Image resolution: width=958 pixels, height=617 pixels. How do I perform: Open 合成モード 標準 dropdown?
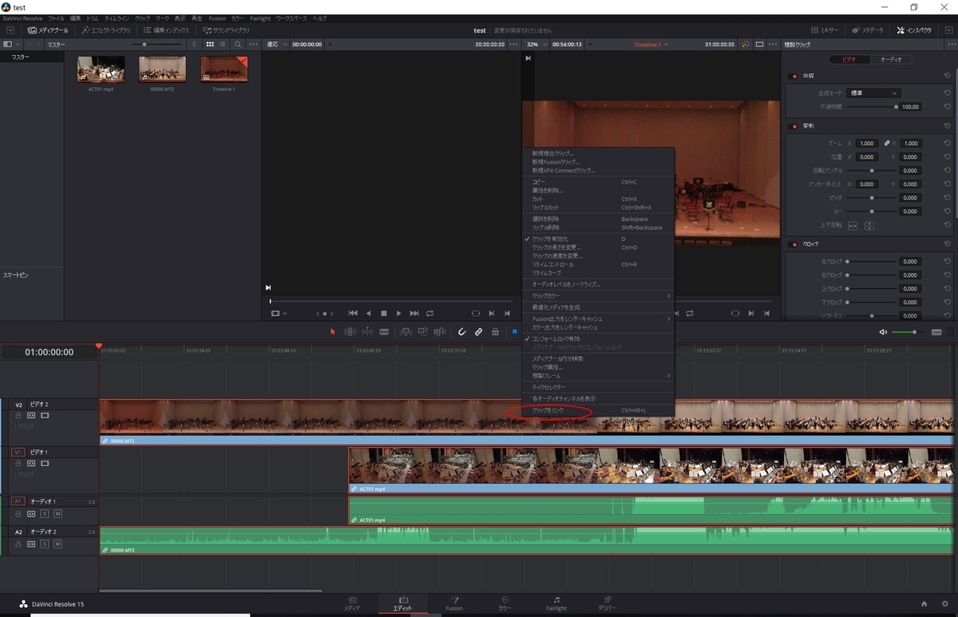tap(873, 93)
